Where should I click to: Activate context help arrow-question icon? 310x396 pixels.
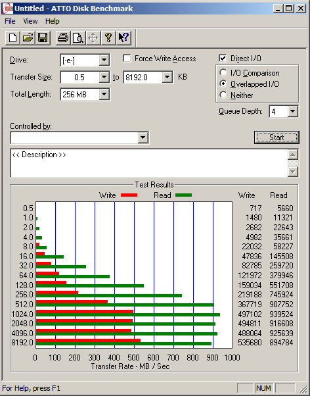pyautogui.click(x=123, y=38)
